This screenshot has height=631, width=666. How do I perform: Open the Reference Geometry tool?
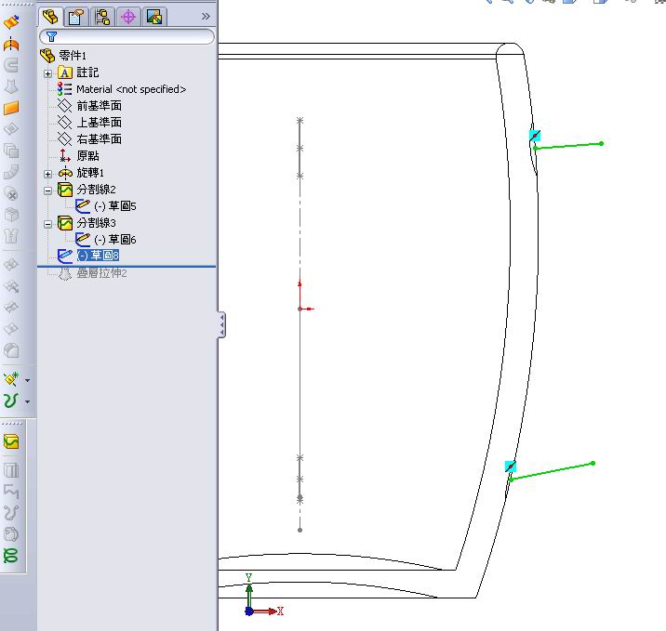click(11, 379)
